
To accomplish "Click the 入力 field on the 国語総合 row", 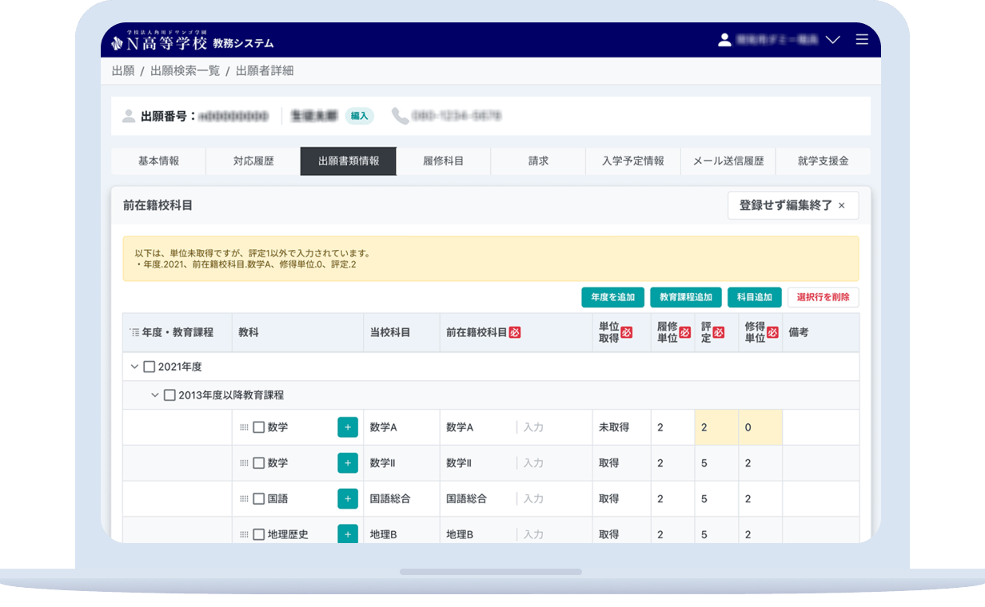I will coord(532,498).
